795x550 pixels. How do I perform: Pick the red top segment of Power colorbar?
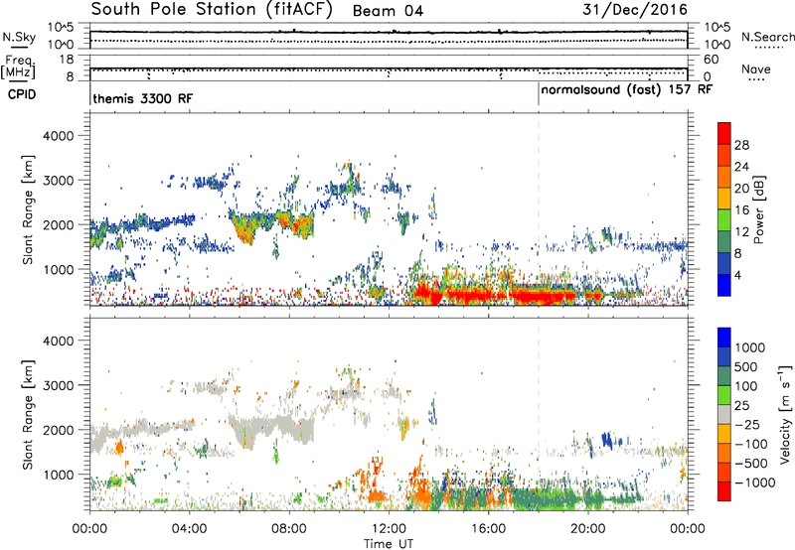(724, 133)
